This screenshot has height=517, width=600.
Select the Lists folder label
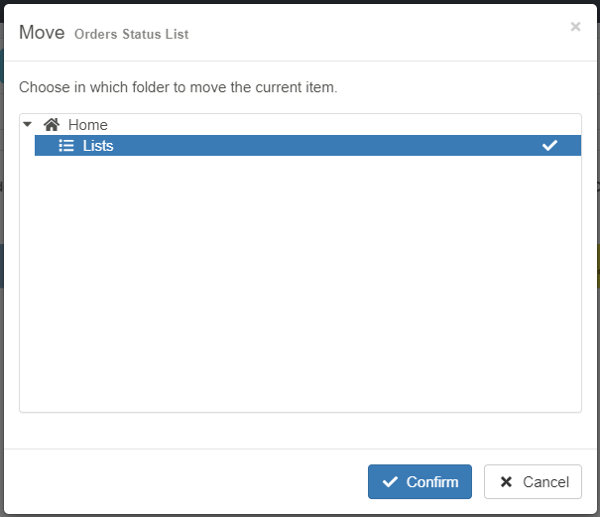[98, 146]
